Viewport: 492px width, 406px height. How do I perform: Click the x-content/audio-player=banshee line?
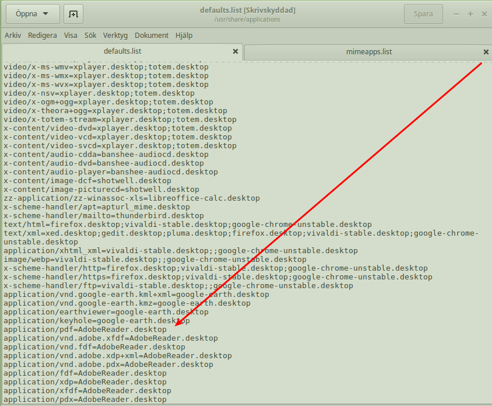tap(111, 173)
